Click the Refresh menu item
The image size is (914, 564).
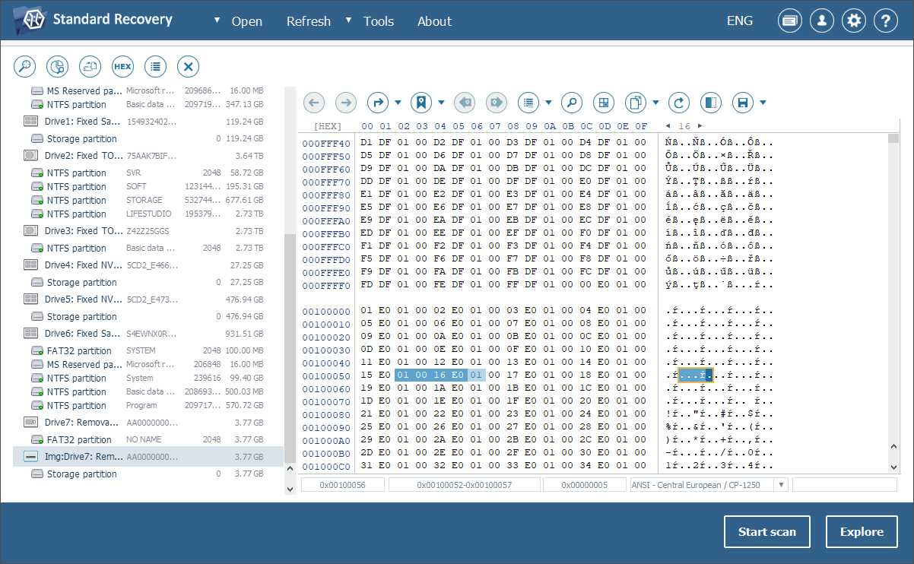pos(309,21)
